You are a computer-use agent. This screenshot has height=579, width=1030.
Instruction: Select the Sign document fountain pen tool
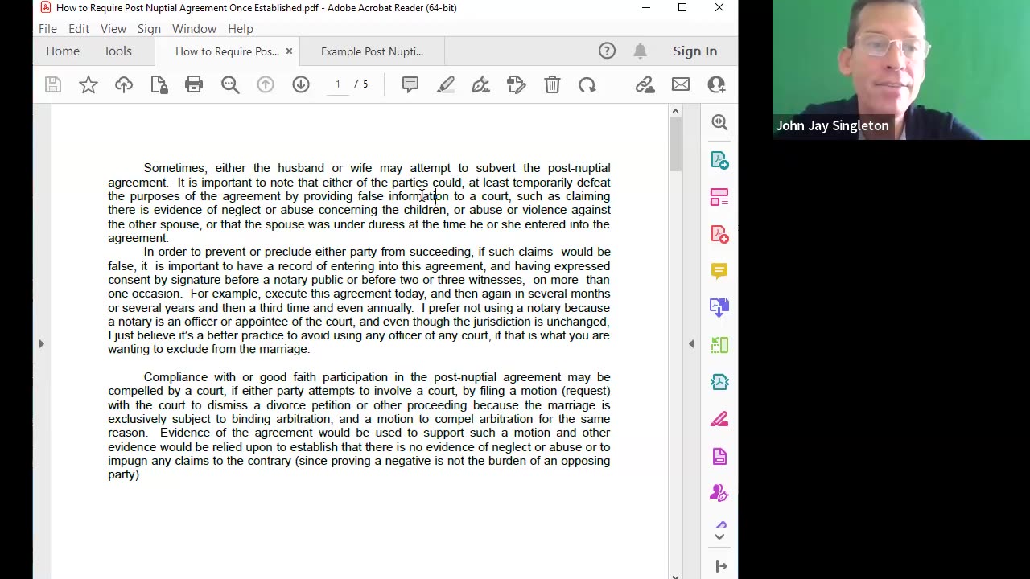click(x=480, y=84)
